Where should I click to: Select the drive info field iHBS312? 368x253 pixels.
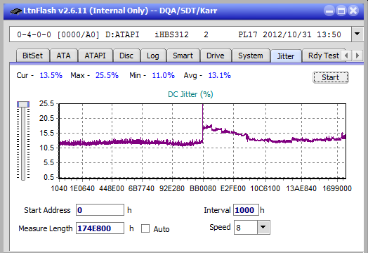[x=180, y=34]
